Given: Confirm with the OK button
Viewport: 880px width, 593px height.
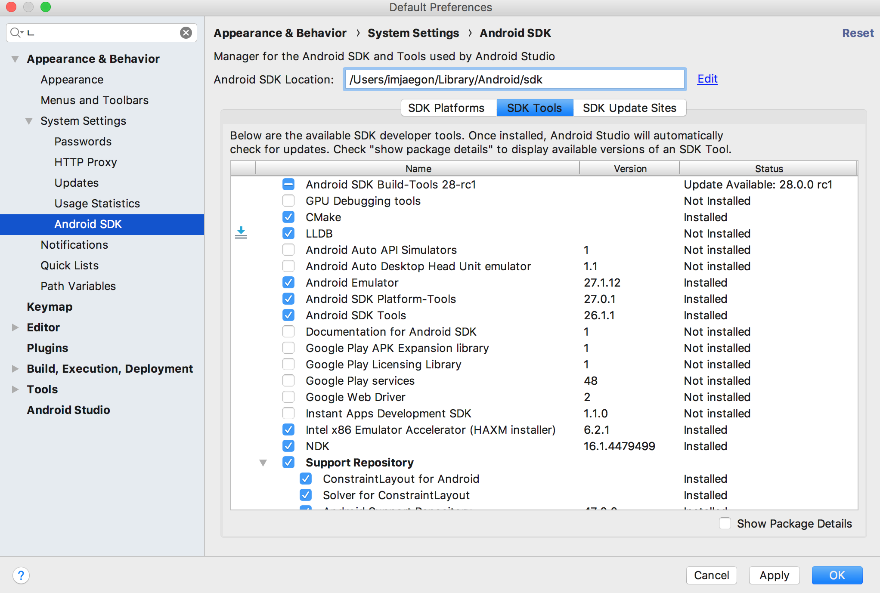Looking at the screenshot, I should [x=837, y=575].
